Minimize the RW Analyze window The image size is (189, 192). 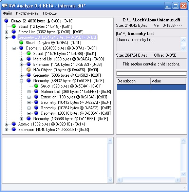[x=168, y=6]
